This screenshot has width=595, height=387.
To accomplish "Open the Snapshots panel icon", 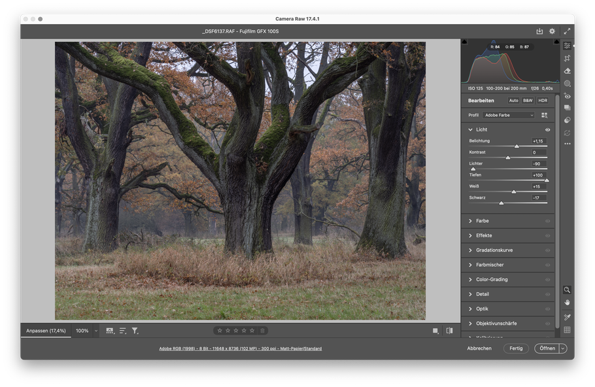I will click(567, 108).
